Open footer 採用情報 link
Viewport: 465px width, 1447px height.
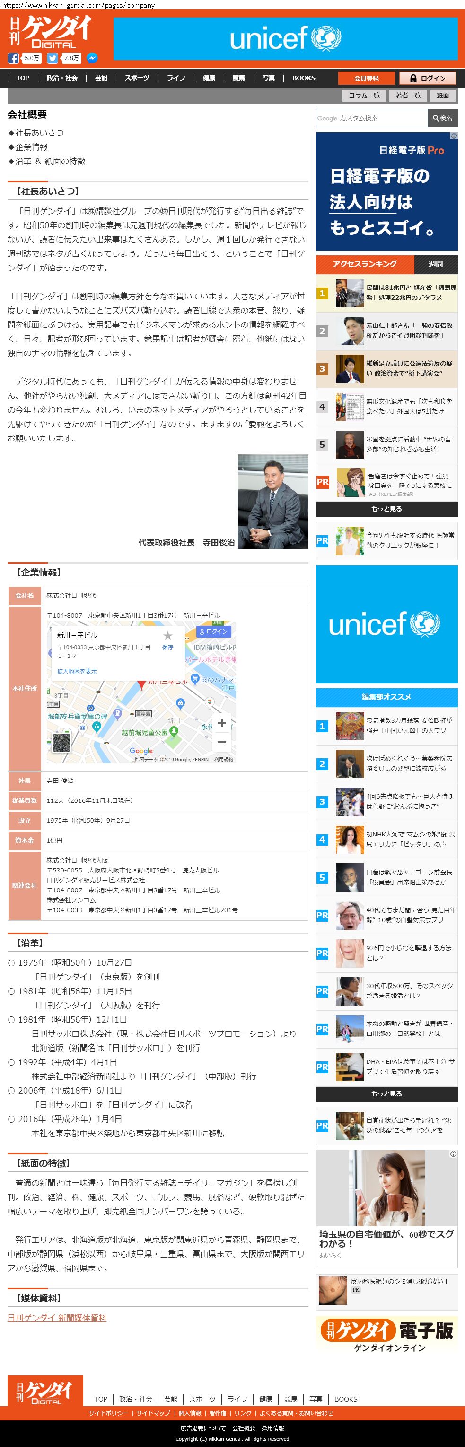click(272, 1428)
